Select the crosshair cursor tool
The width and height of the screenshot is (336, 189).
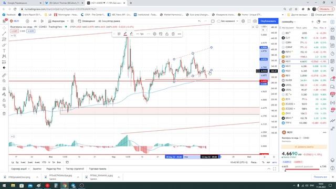click(x=4, y=28)
